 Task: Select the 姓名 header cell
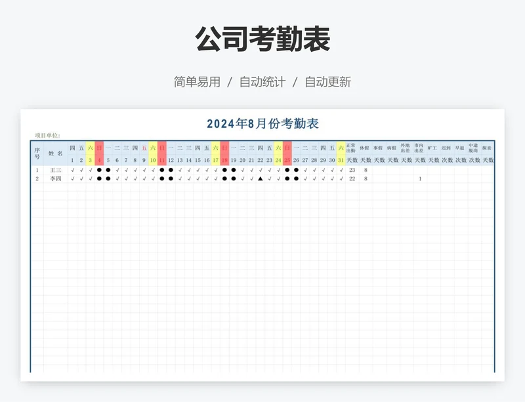pyautogui.click(x=56, y=153)
